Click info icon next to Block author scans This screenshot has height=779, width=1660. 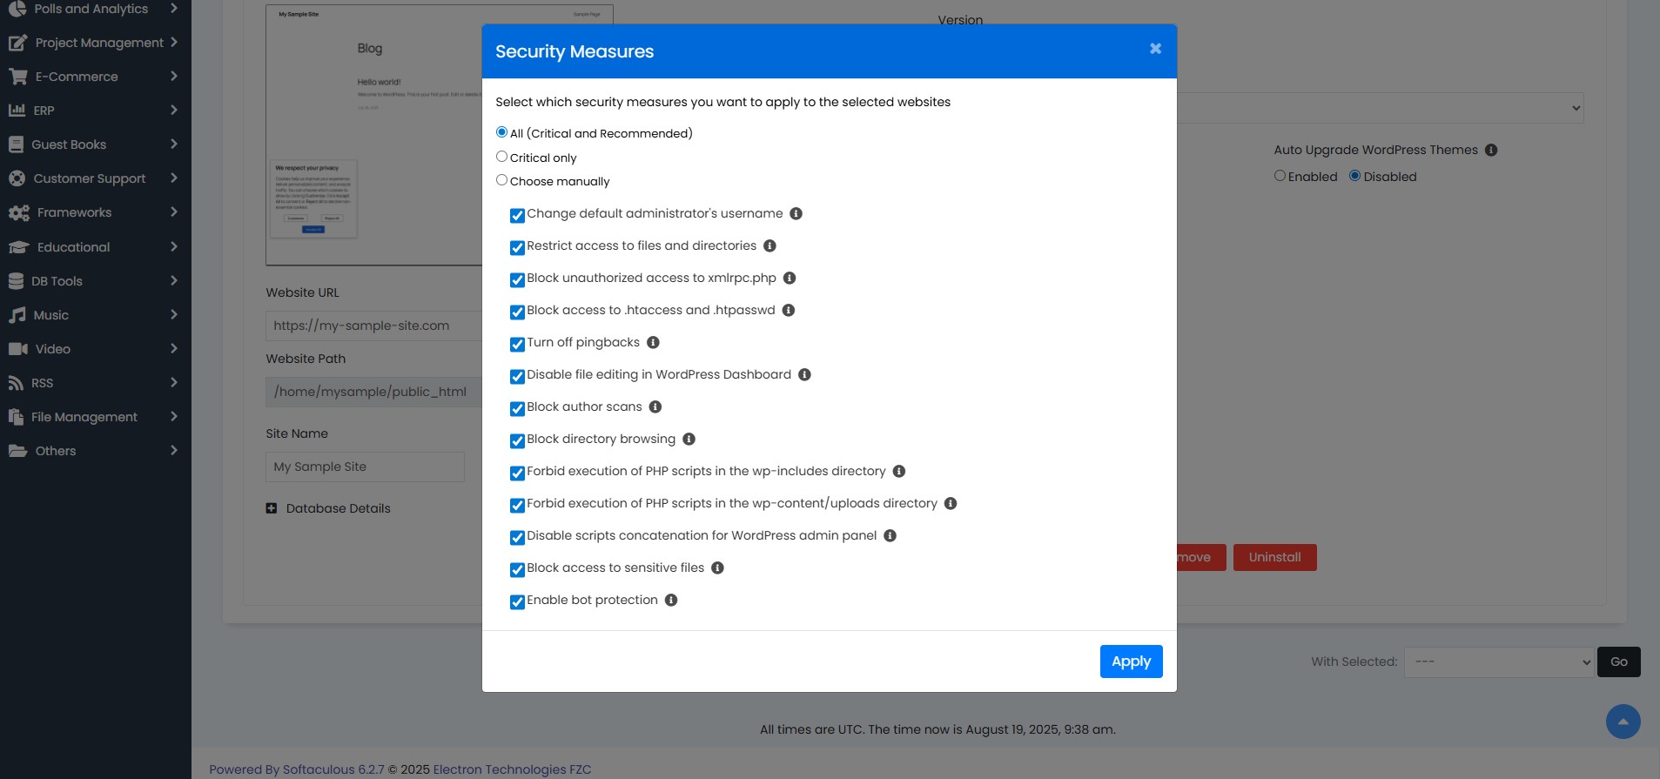coord(655,406)
